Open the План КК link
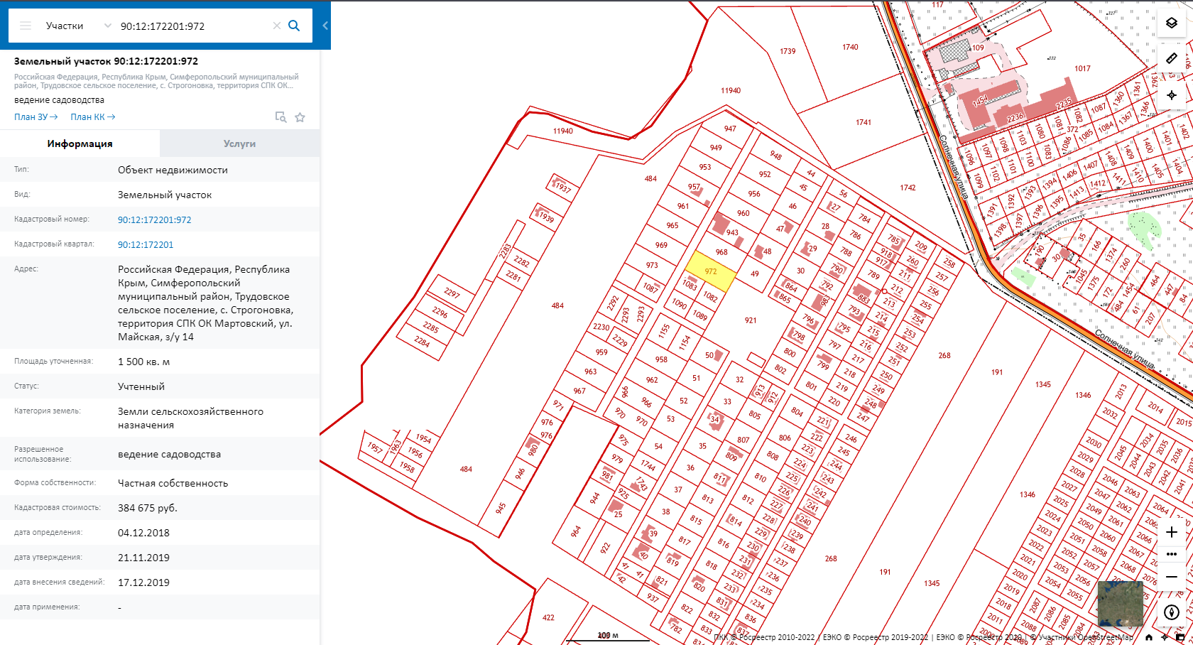This screenshot has height=645, width=1193. (92, 117)
